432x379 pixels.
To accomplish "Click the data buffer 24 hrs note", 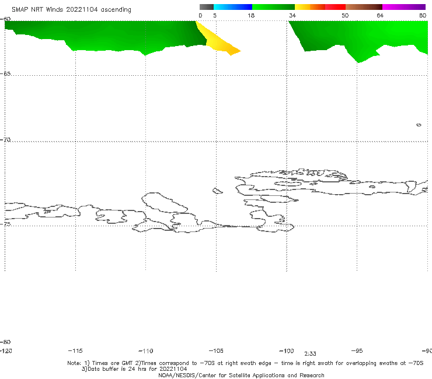I will click(x=134, y=369).
